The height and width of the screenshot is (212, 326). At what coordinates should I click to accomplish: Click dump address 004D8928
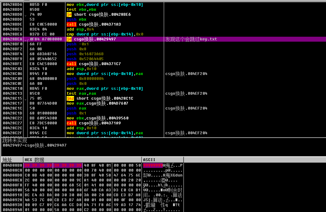[x=12, y=200]
